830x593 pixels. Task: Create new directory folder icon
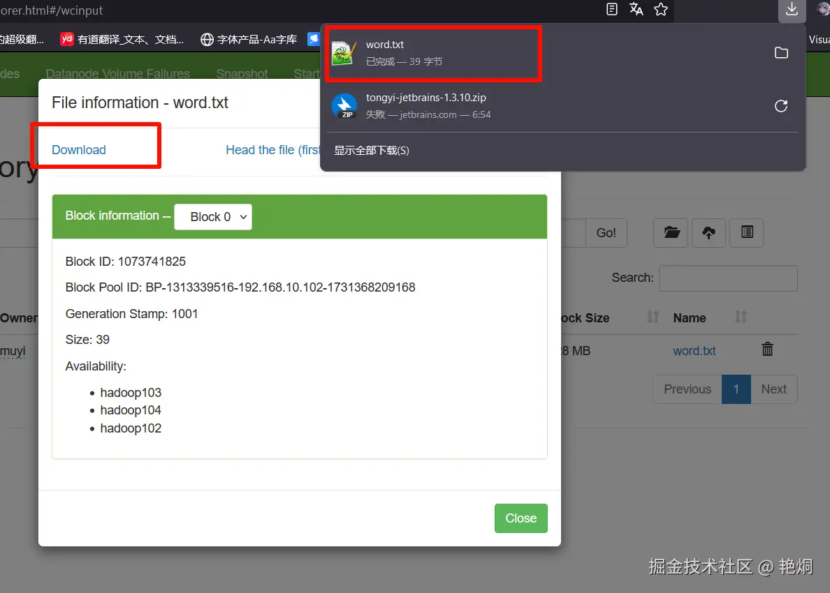click(x=671, y=232)
